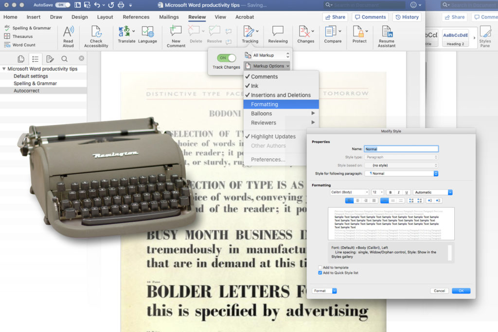Click the Undo arrow in title bar
498x332 pixels.
[97, 5]
